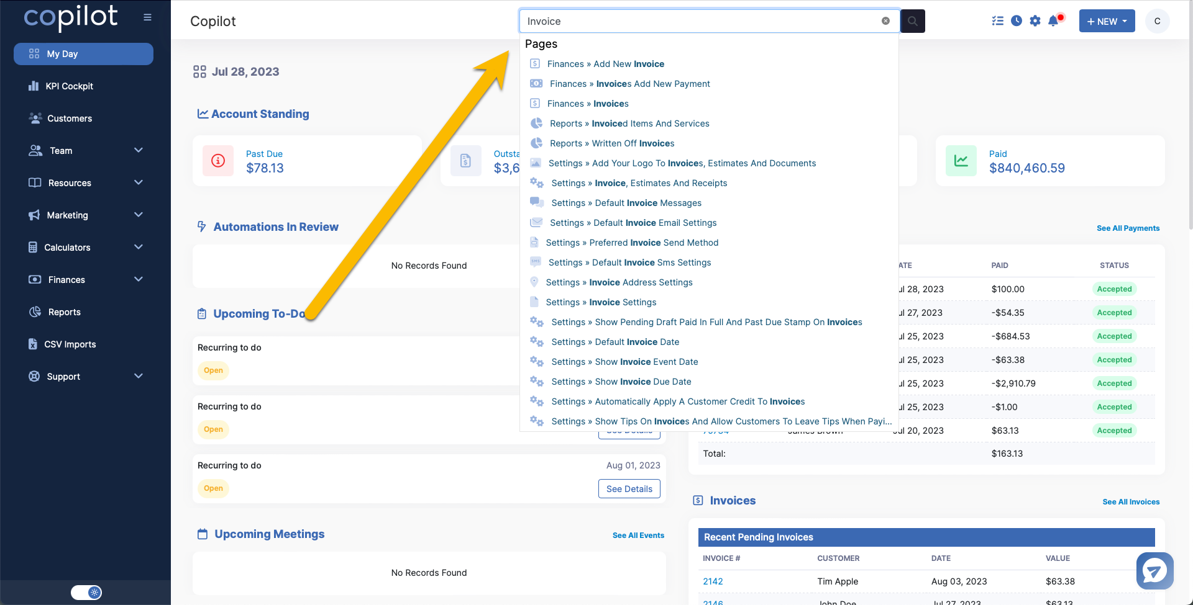This screenshot has height=605, width=1193.
Task: Open Settings » Preferred Invoice Send Method
Action: [x=631, y=243]
